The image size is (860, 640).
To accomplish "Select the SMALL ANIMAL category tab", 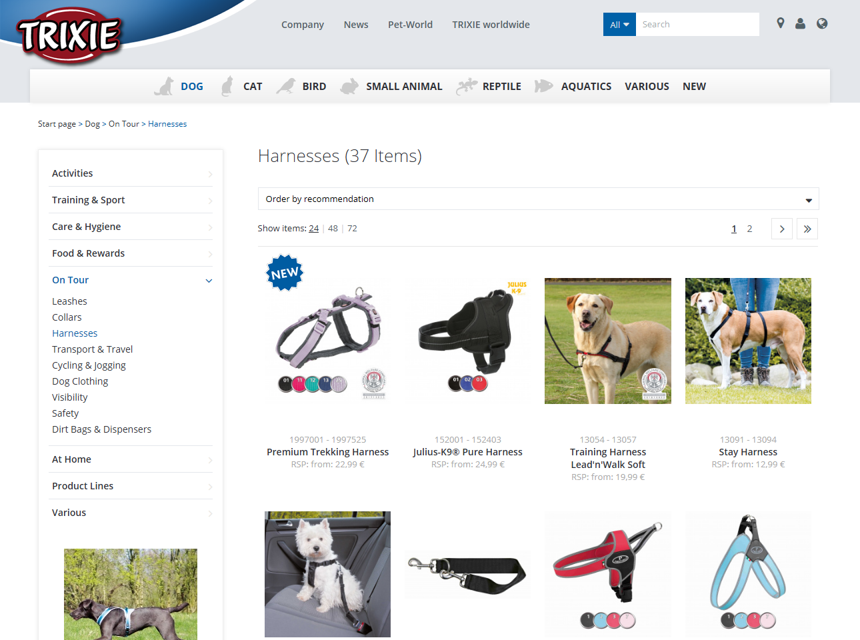I will point(404,86).
